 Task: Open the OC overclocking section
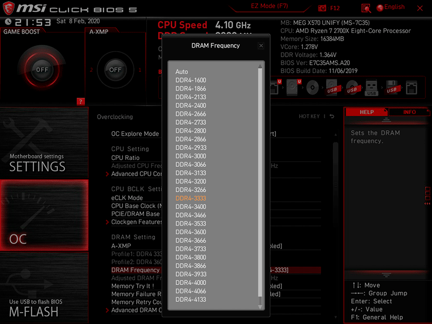click(44, 215)
